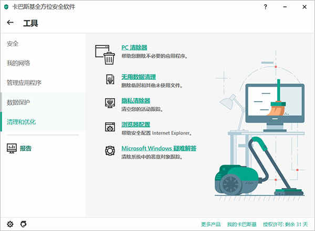Click the 隐私清除器 description text
The height and width of the screenshot is (231, 315).
click(142, 109)
